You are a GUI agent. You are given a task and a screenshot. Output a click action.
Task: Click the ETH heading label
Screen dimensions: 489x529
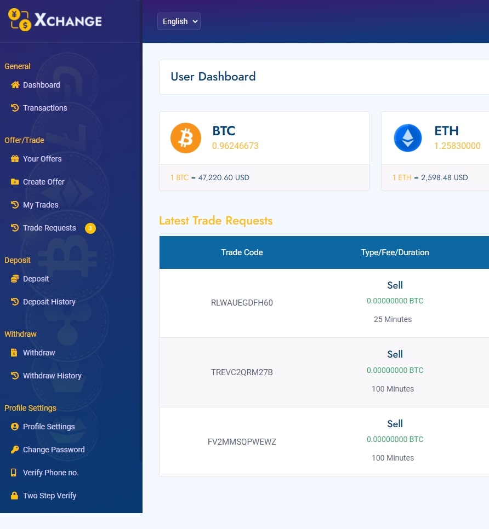click(446, 131)
